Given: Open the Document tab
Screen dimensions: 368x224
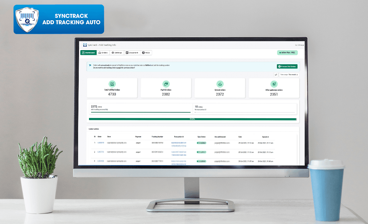Looking at the screenshot, I should click(132, 53).
